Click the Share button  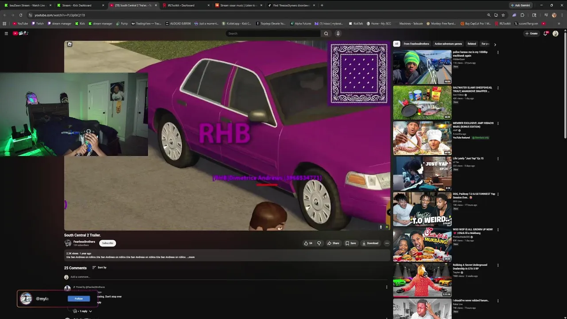click(333, 243)
